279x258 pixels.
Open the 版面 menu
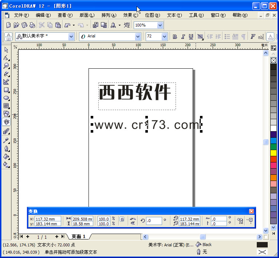coord(87,15)
